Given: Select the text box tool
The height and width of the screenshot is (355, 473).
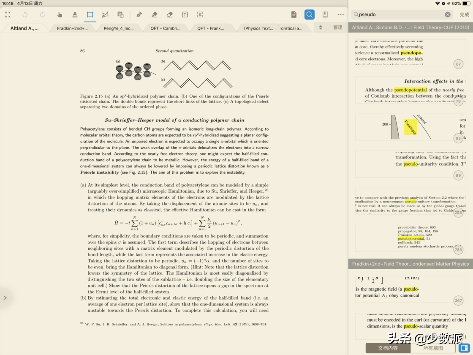Looking at the screenshot, I should 185,14.
